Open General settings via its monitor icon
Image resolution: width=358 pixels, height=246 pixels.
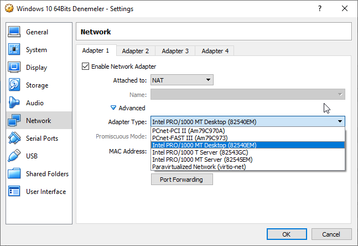tap(14, 32)
